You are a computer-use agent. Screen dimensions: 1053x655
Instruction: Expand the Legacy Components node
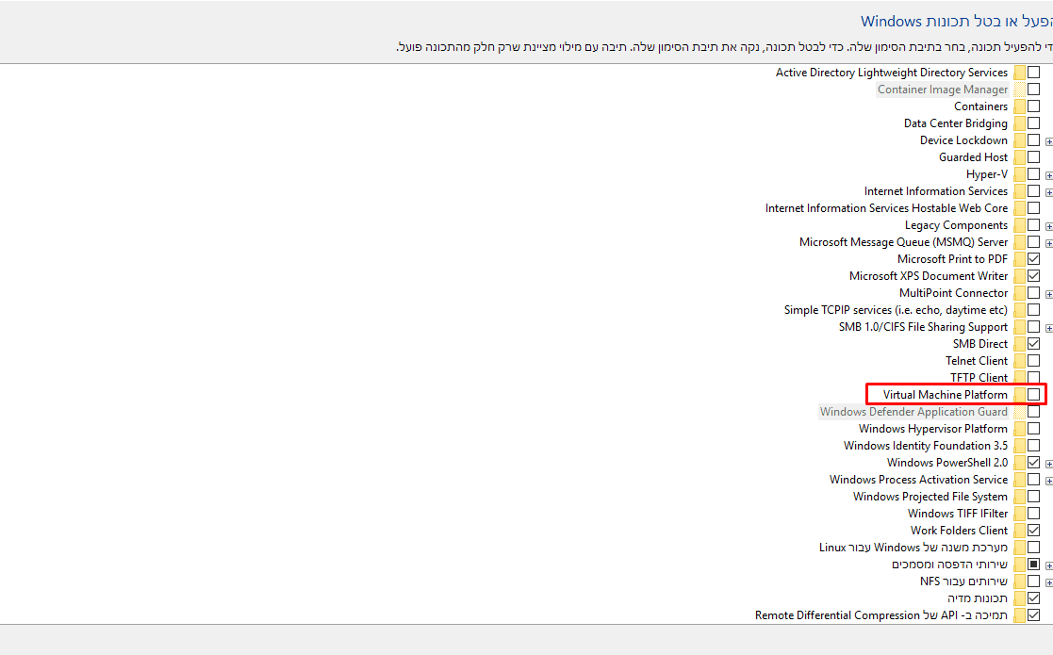tap(1048, 226)
